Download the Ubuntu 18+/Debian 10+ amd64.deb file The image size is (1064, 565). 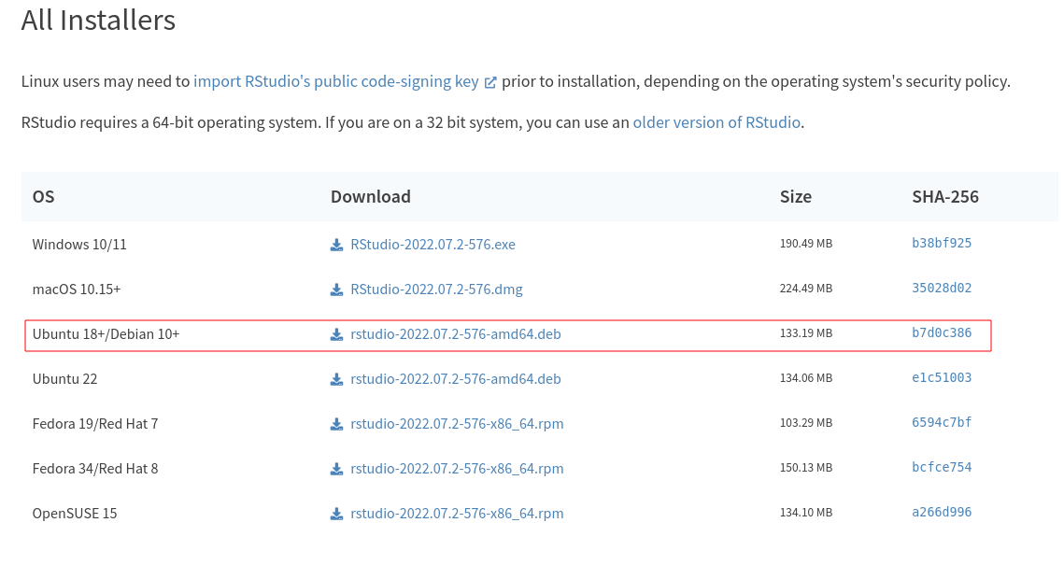(455, 333)
